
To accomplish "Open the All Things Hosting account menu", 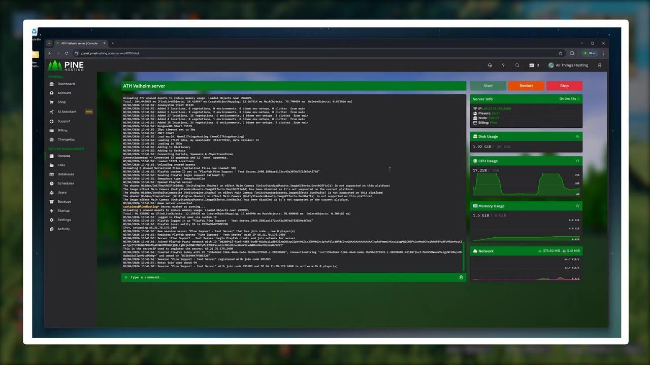I will pos(568,65).
